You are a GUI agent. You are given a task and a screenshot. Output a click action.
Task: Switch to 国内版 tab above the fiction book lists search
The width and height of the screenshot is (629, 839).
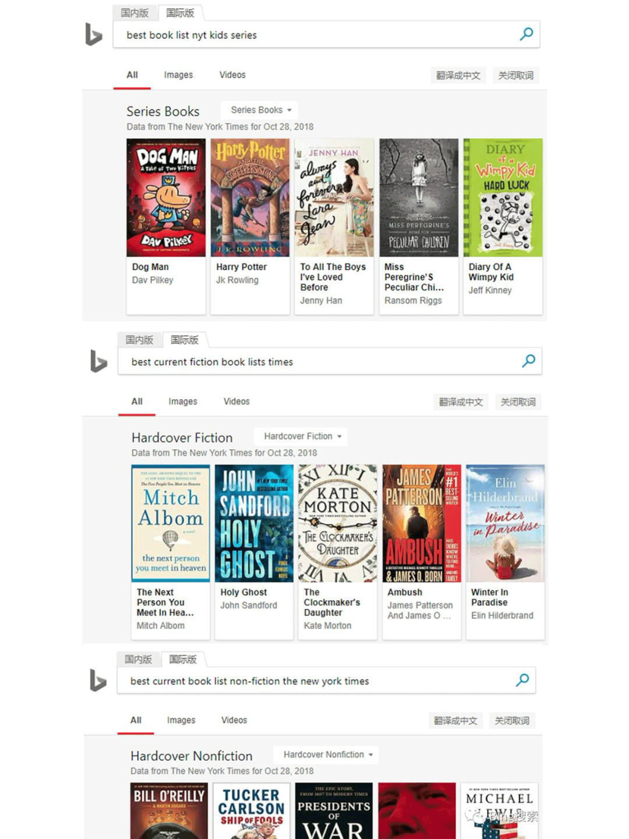click(x=140, y=340)
